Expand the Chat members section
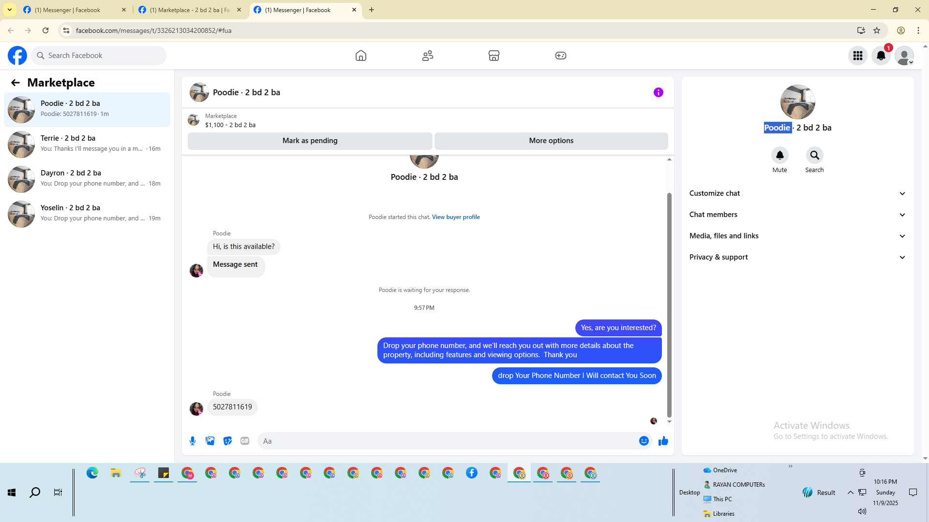929x522 pixels. (797, 215)
